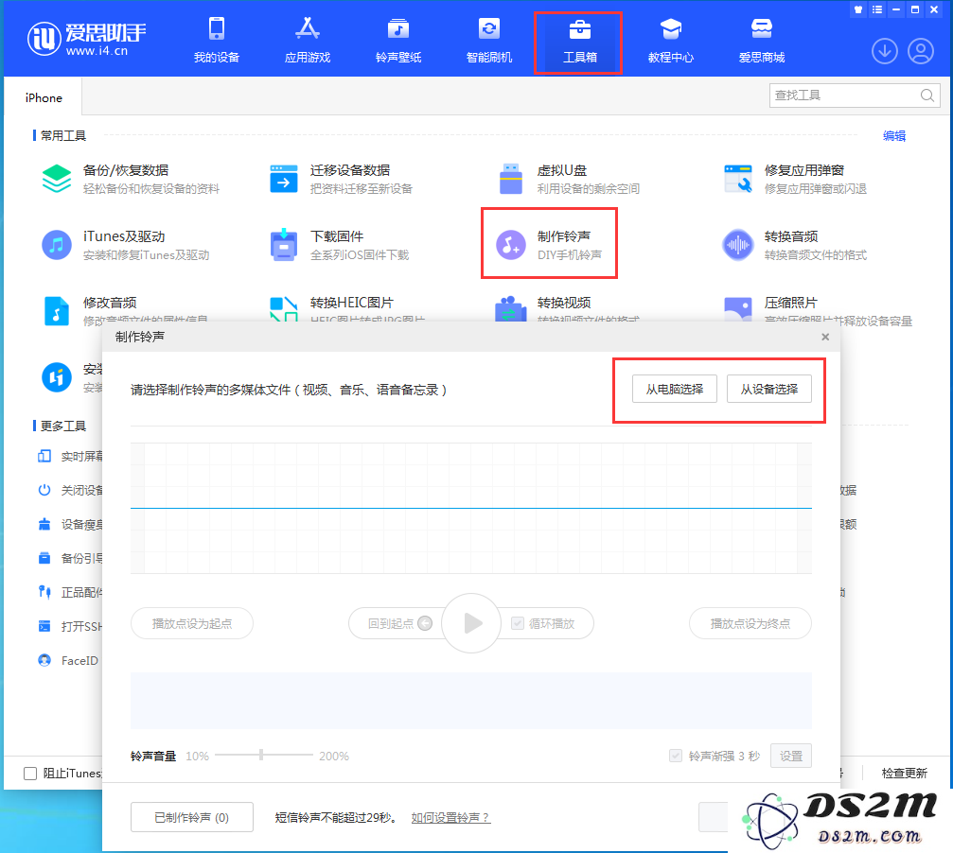Click the 实时屏幕 tool icon
Screen dimensions: 953x853
point(44,456)
